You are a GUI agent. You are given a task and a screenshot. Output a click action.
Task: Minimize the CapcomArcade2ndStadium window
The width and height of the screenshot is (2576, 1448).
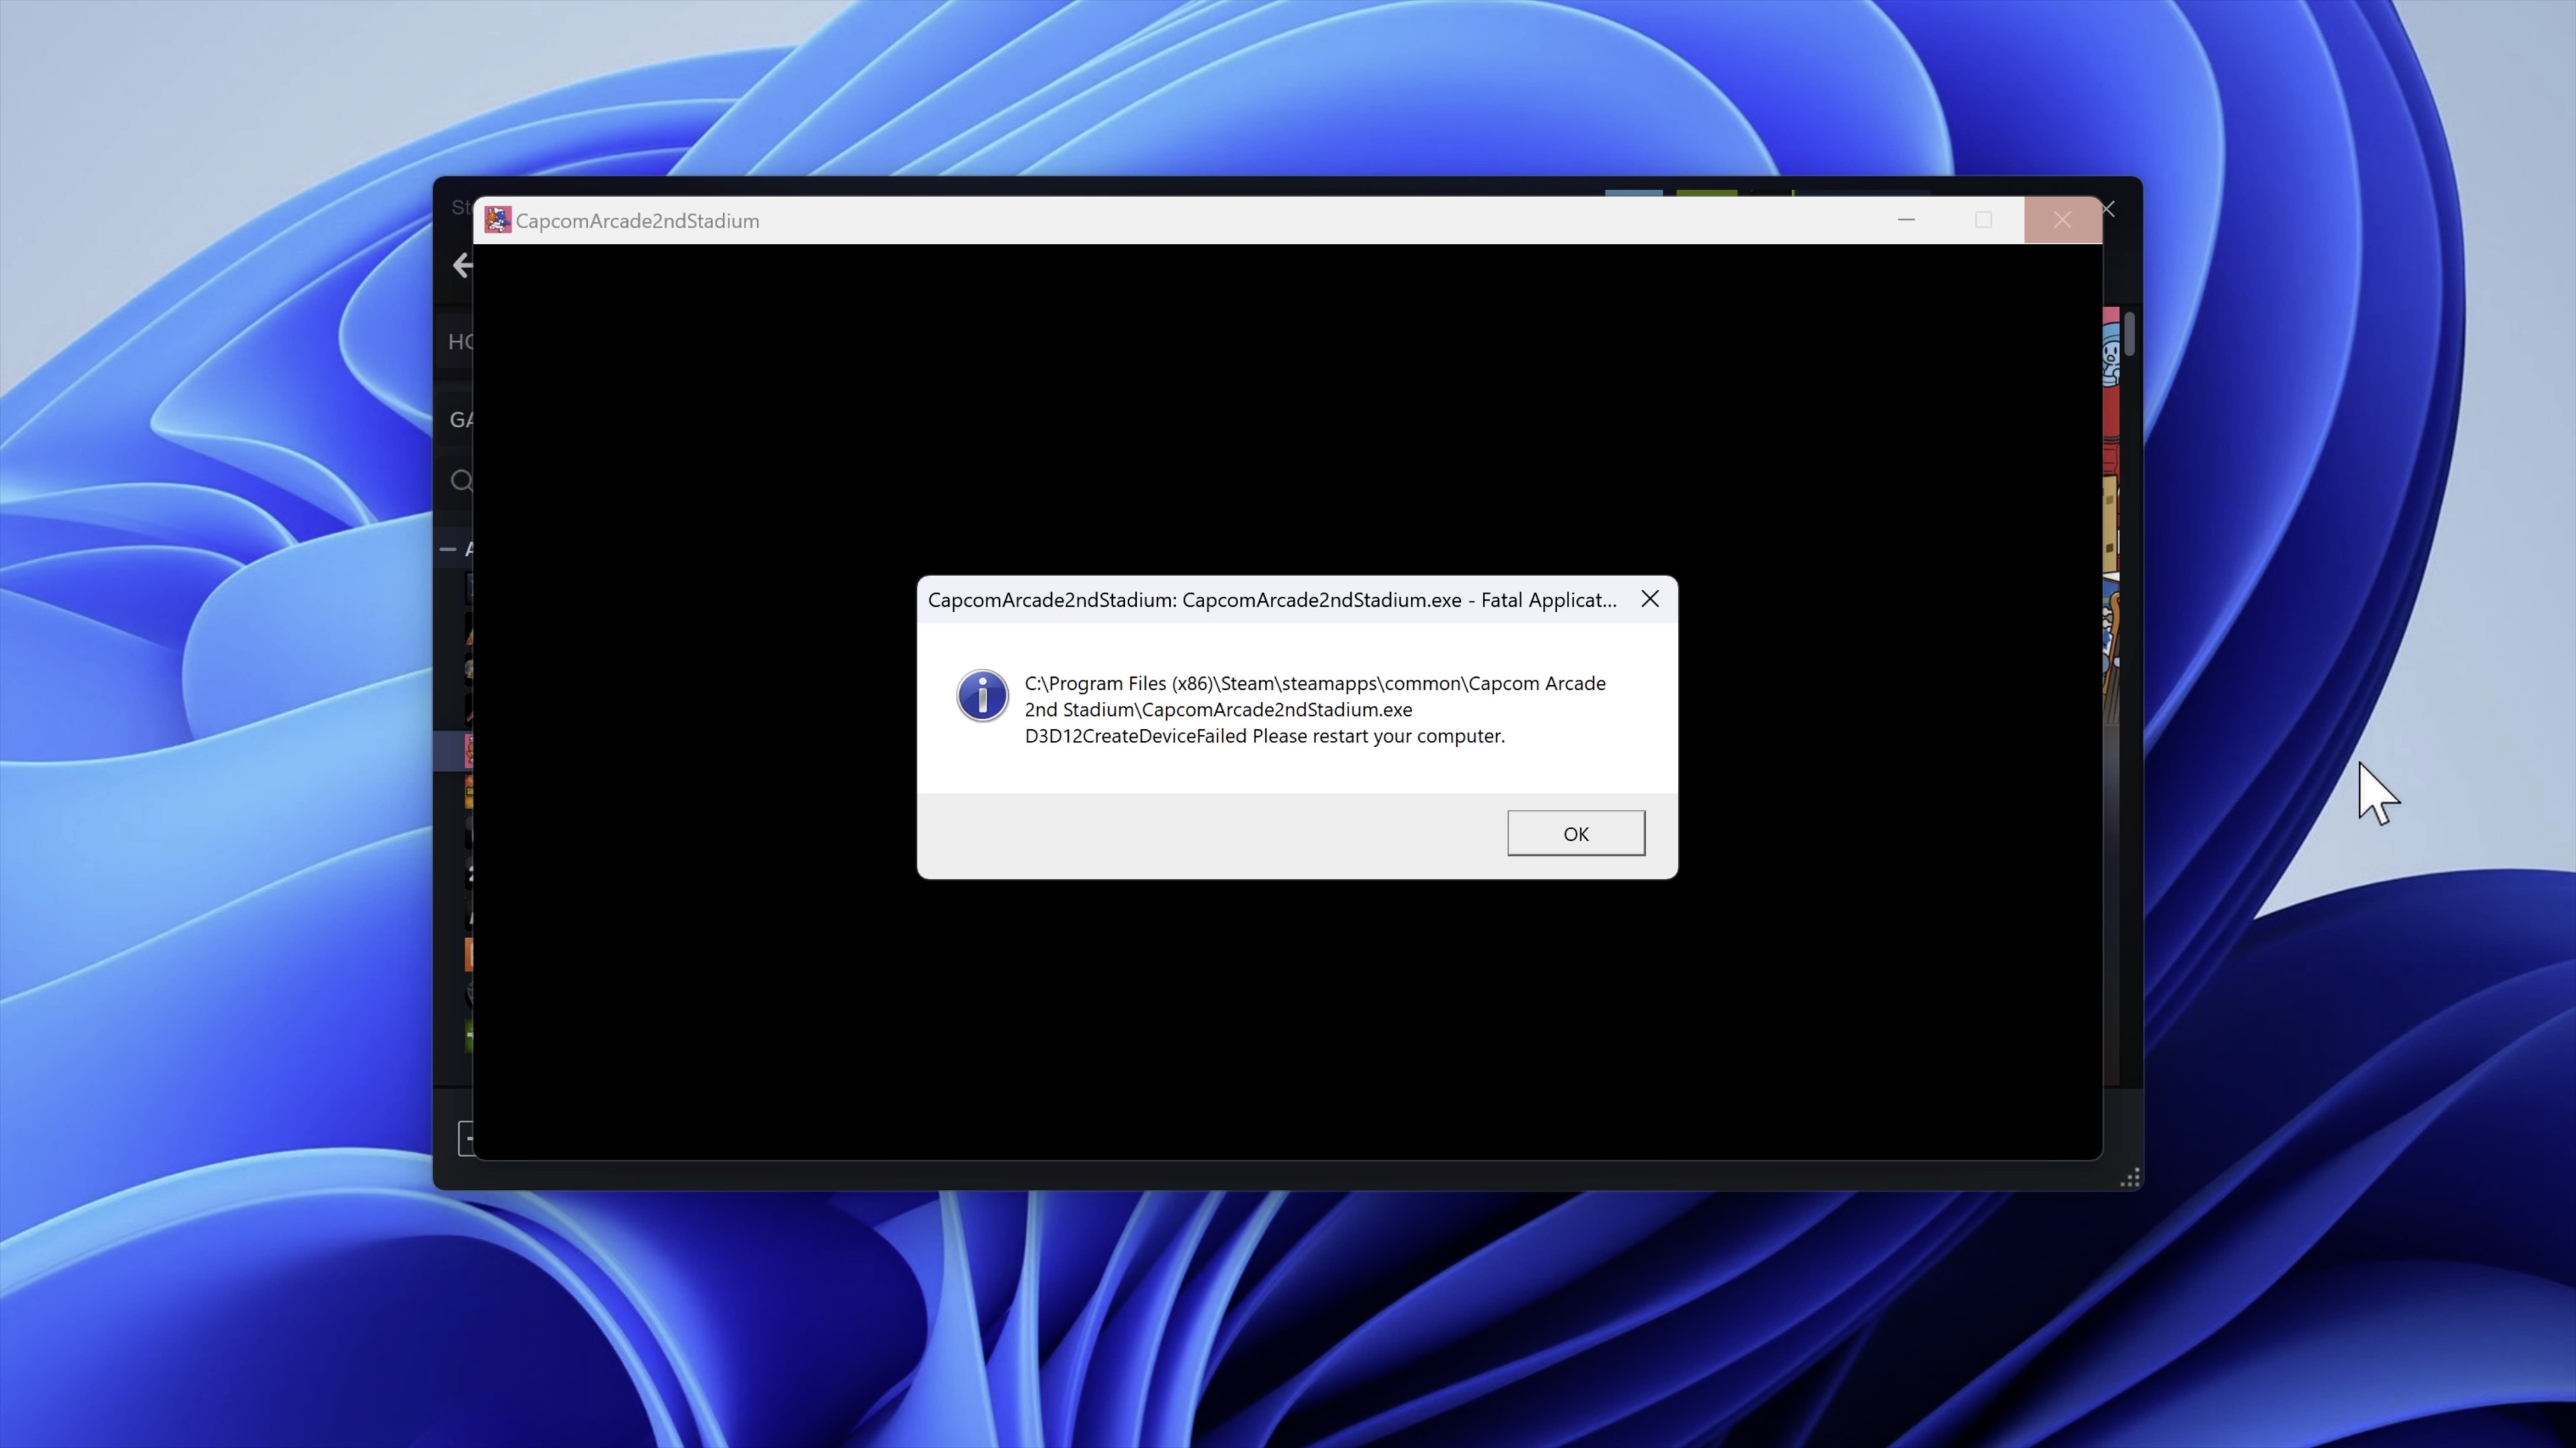[1906, 220]
